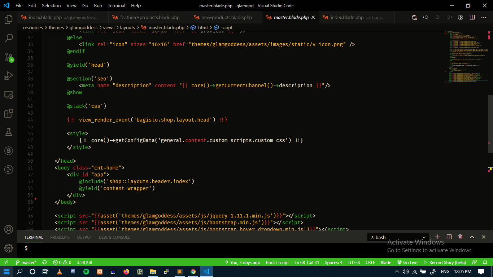Open the Terminal menu in menu bar
493x277 pixels.
[x=117, y=5]
